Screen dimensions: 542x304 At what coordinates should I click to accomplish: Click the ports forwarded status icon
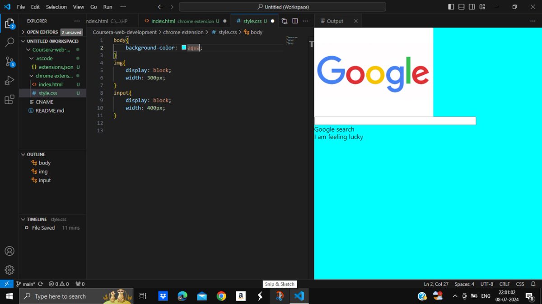(80, 284)
